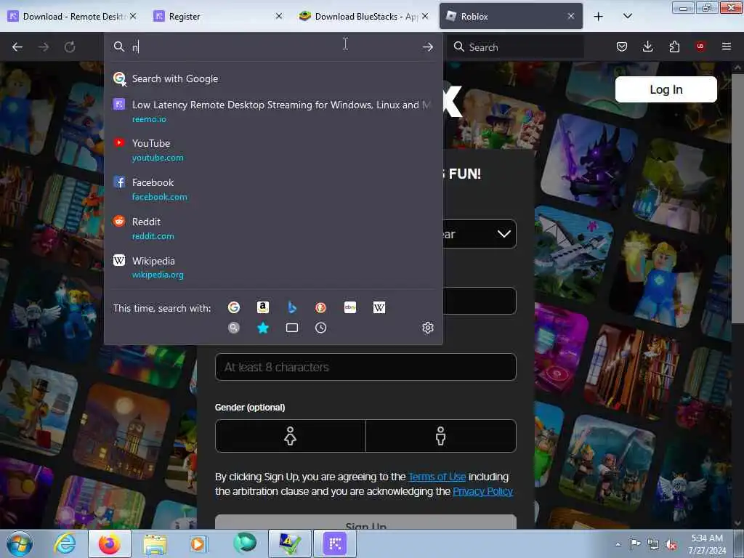The image size is (744, 558).
Task: Click the clock showing 5:34 AM
Action: tap(706, 544)
